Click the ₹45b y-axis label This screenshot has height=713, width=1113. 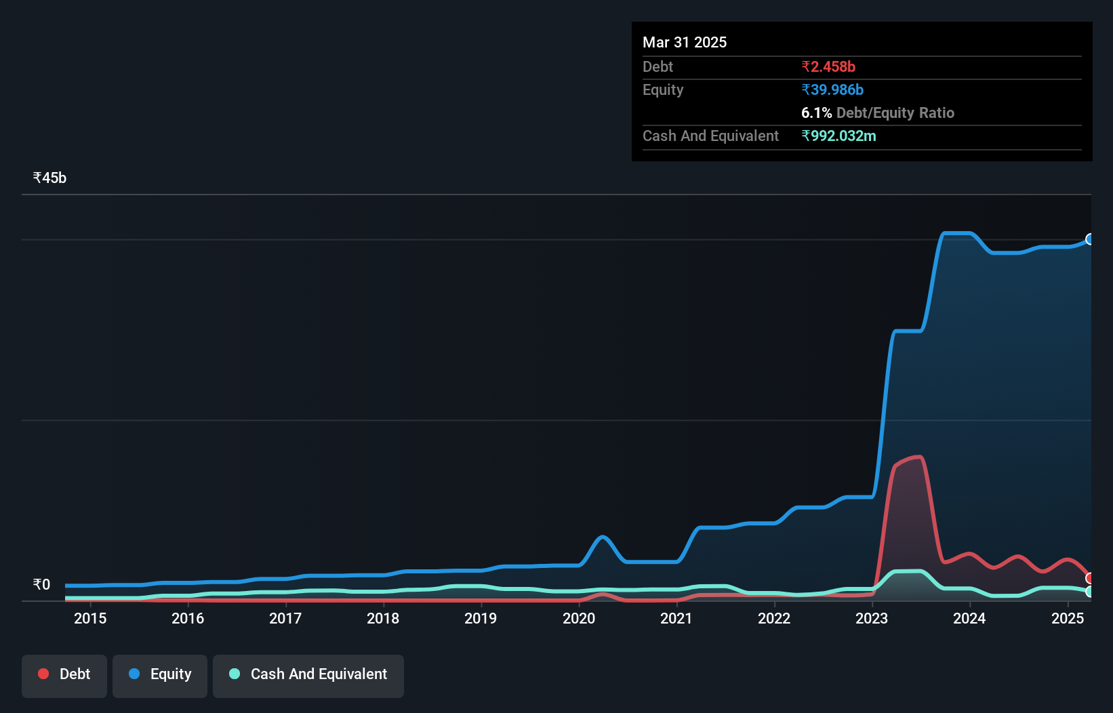pyautogui.click(x=49, y=178)
